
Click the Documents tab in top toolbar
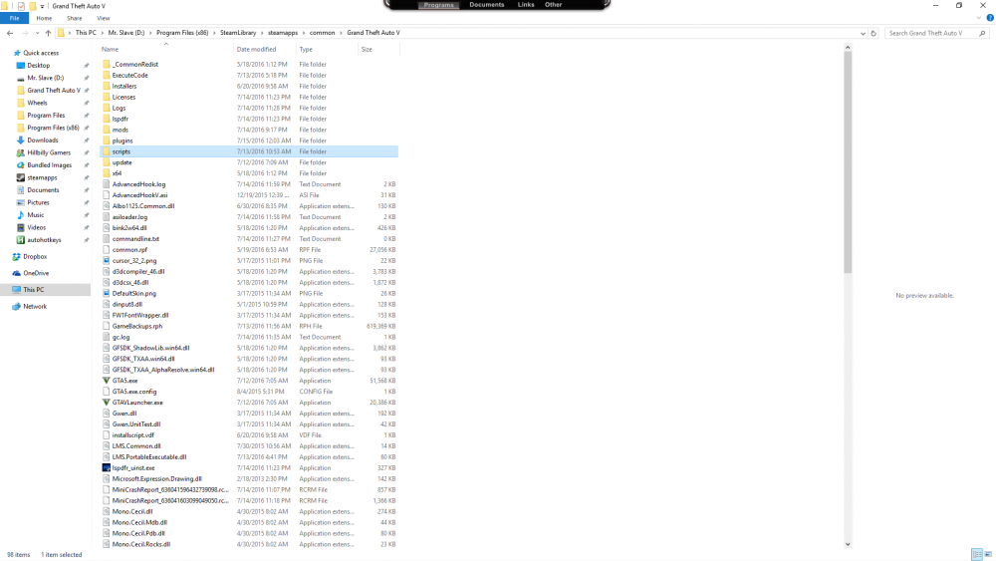[x=487, y=4]
